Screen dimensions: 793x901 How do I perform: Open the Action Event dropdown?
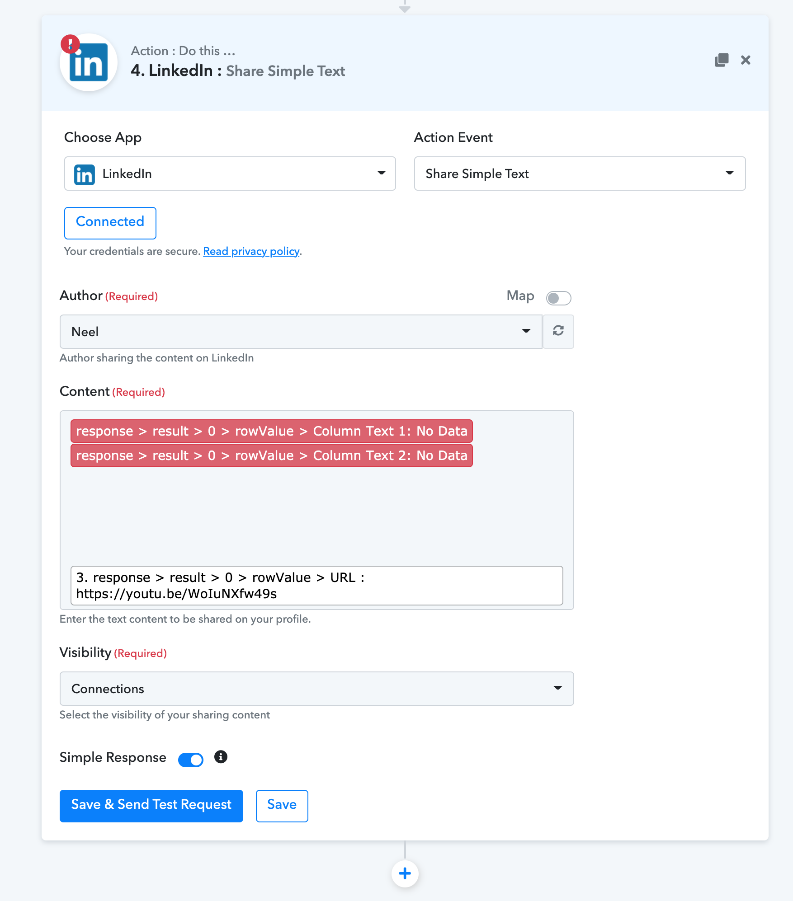[x=580, y=174]
